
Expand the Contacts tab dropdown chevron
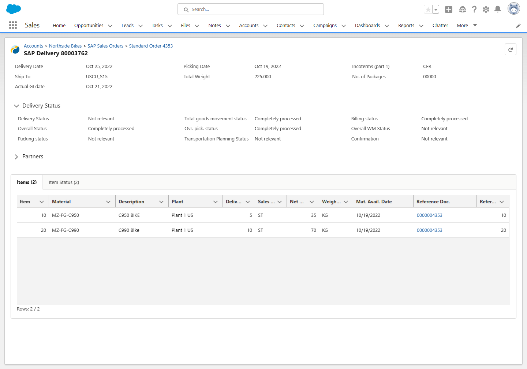(302, 26)
